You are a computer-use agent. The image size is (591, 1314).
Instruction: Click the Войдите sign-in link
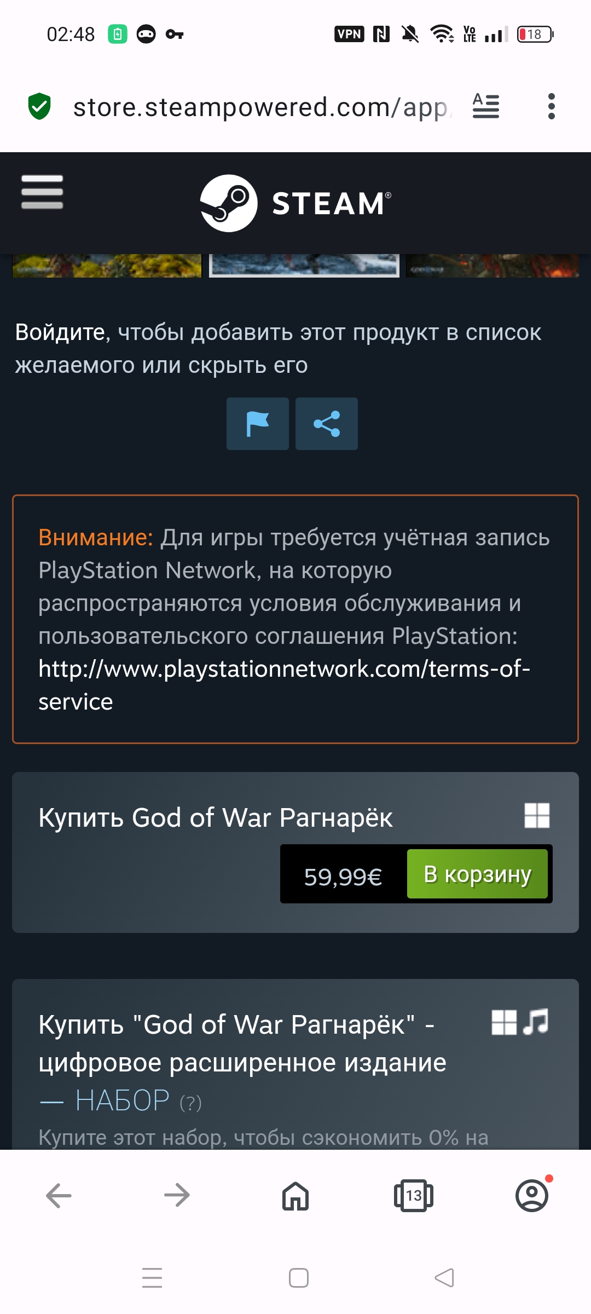[60, 332]
